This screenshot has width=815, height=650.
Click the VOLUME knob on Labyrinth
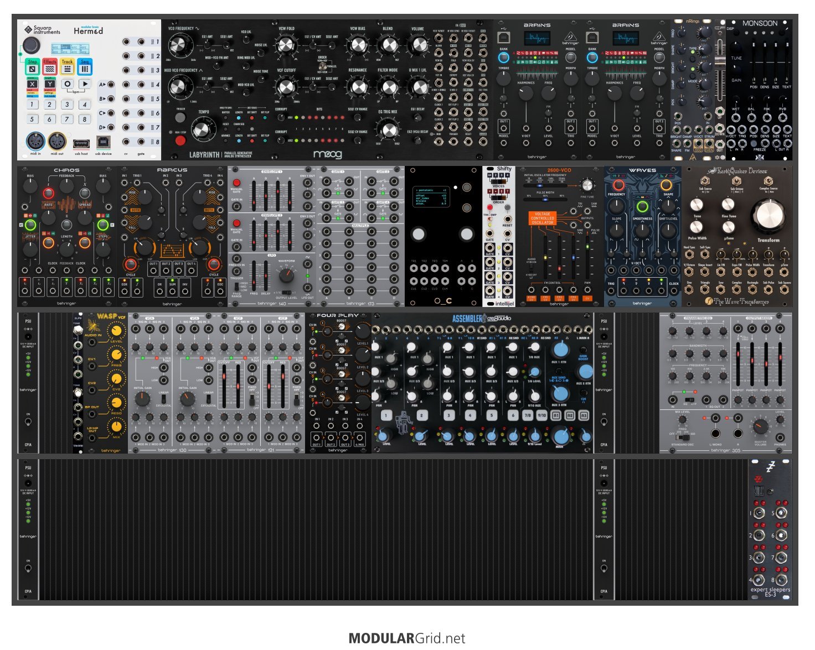click(x=418, y=45)
